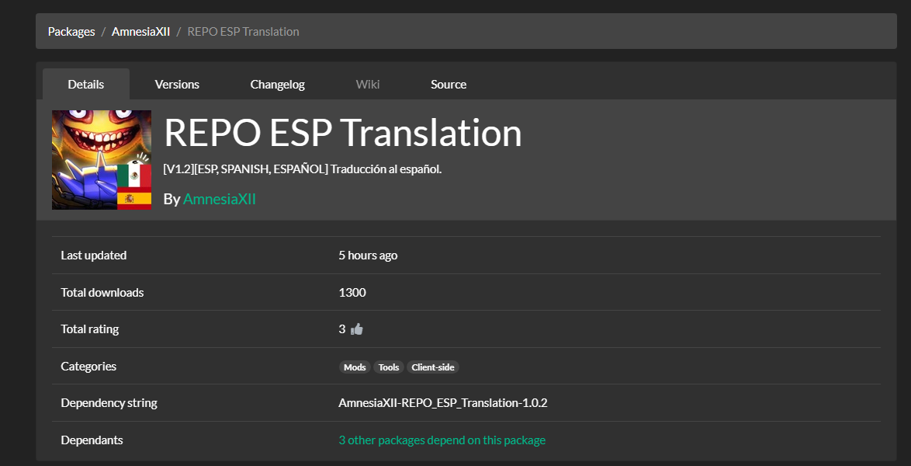Visit author AmnesiaXII's profile link

[x=220, y=200]
